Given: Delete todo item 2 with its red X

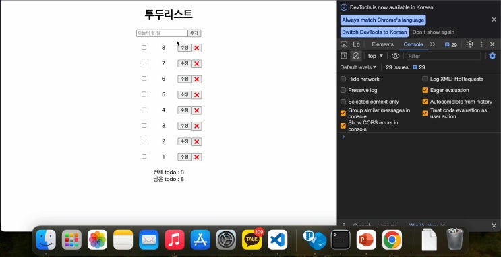Looking at the screenshot, I should pyautogui.click(x=196, y=142).
